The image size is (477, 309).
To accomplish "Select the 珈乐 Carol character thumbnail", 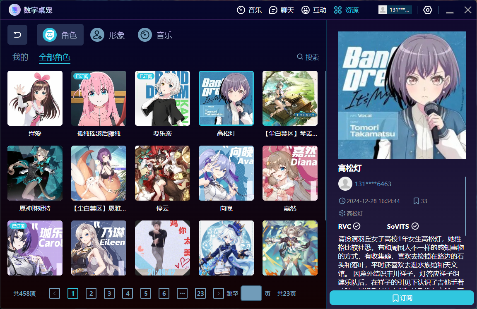I will tap(35, 248).
